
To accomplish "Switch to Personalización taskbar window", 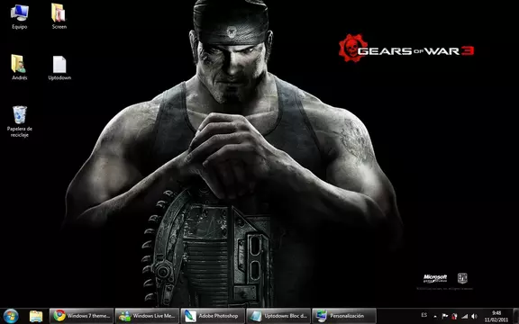I will pyautogui.click(x=343, y=316).
